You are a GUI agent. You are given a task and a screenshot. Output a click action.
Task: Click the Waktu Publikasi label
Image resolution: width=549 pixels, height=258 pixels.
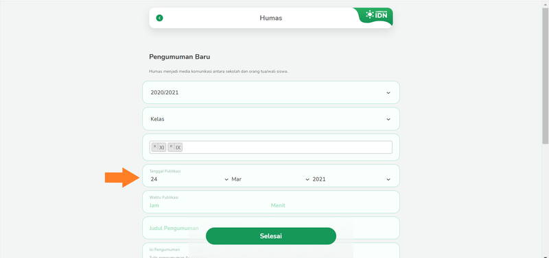pyautogui.click(x=164, y=197)
